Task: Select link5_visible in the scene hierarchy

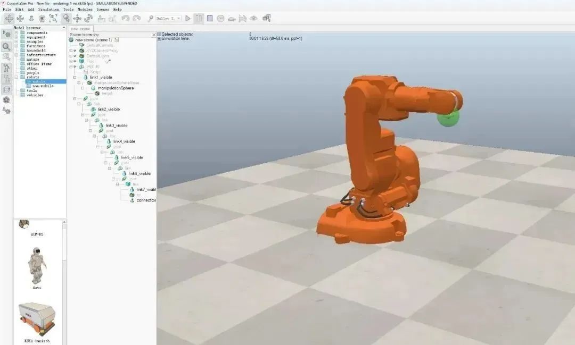Action: [132, 157]
